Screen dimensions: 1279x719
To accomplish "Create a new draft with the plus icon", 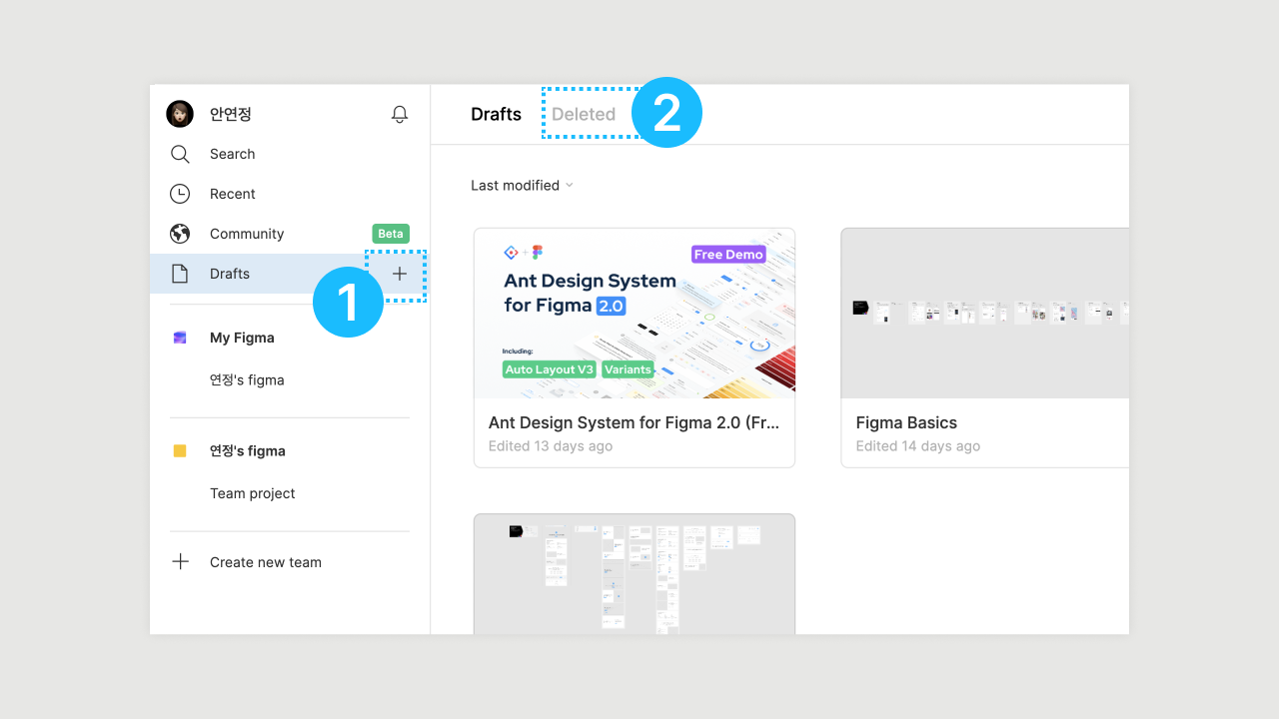I will [x=400, y=274].
